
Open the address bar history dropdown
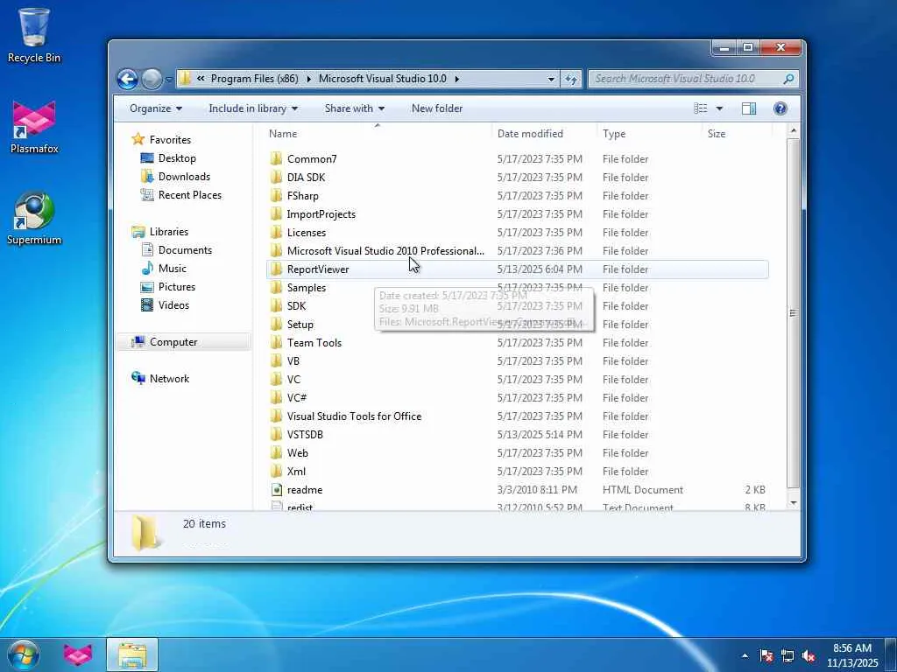tap(551, 79)
